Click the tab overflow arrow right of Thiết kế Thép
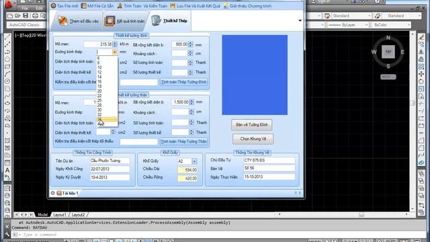This screenshot has width=430, height=242. click(300, 21)
